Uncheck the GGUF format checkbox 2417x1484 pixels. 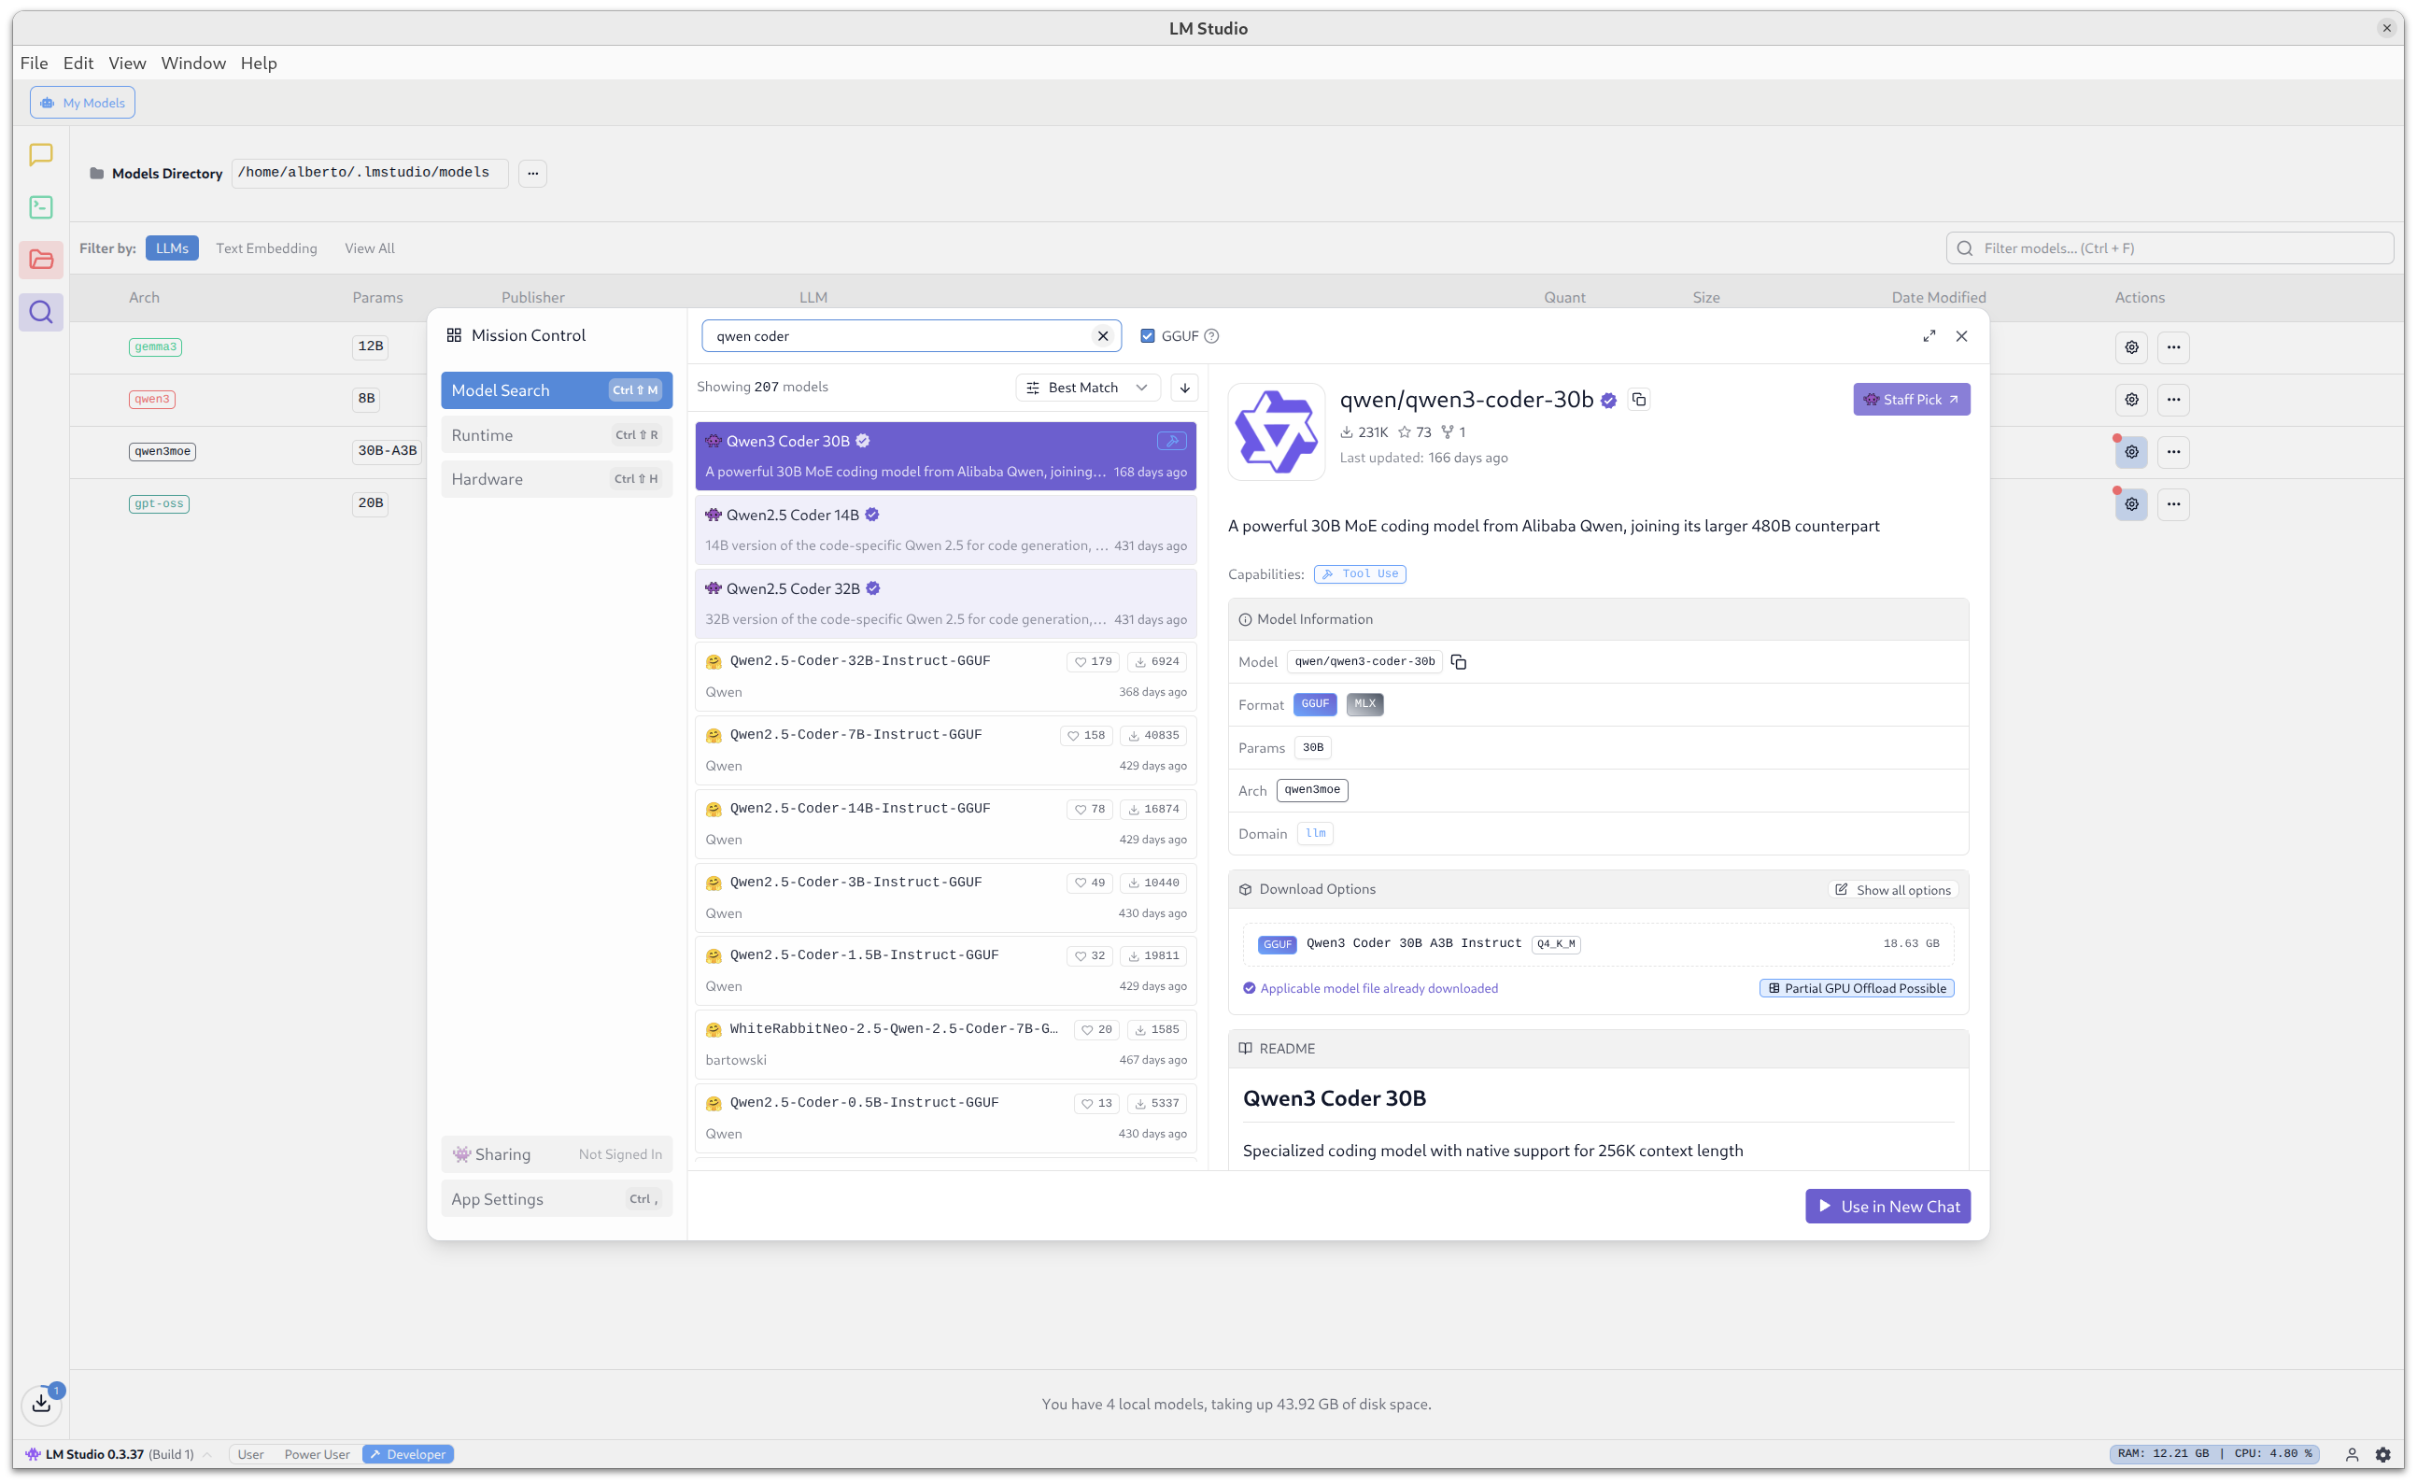pos(1147,335)
